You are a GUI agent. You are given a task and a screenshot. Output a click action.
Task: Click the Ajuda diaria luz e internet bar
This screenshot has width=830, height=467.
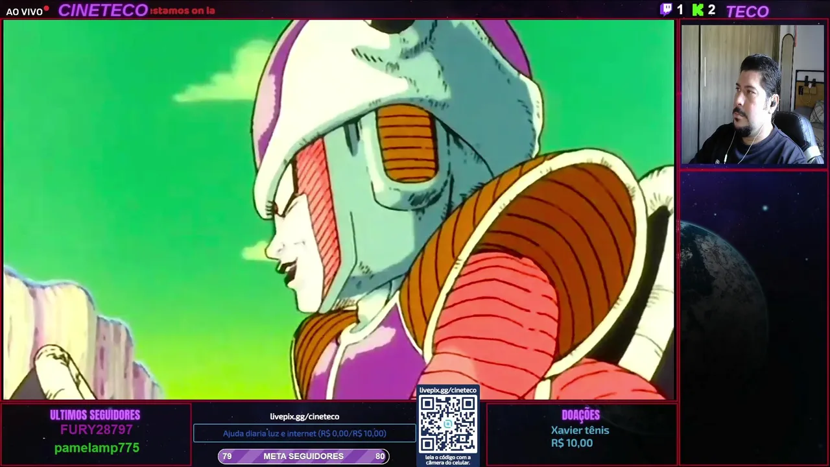[305, 433]
